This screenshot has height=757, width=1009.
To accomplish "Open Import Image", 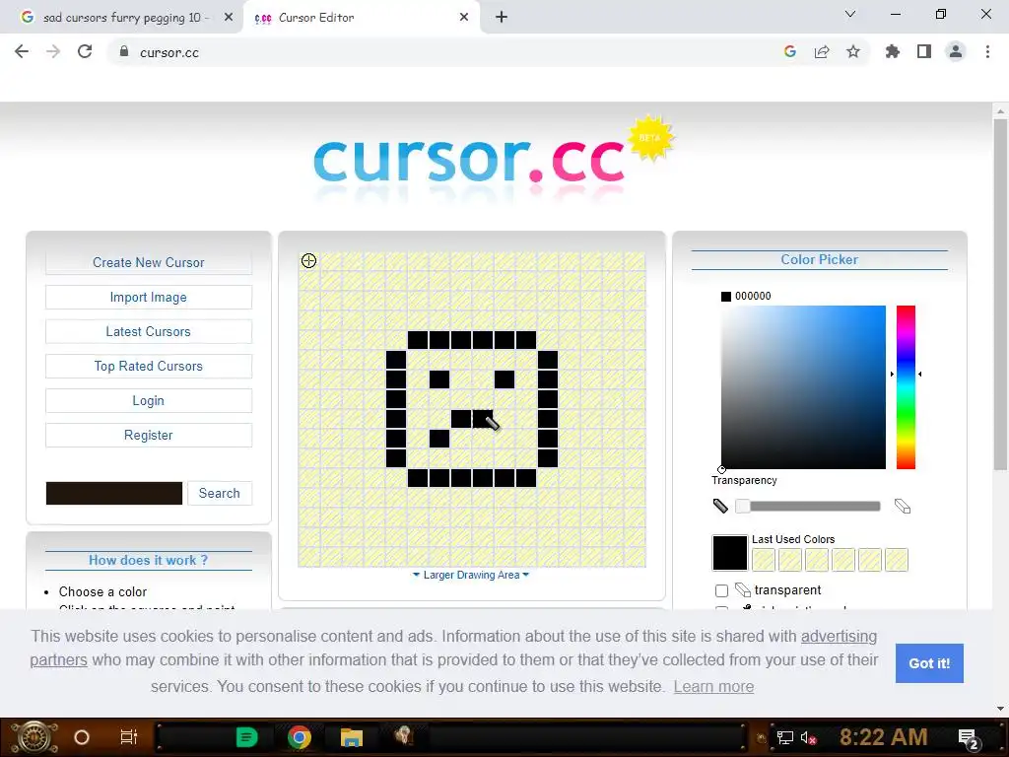I will click(x=149, y=298).
